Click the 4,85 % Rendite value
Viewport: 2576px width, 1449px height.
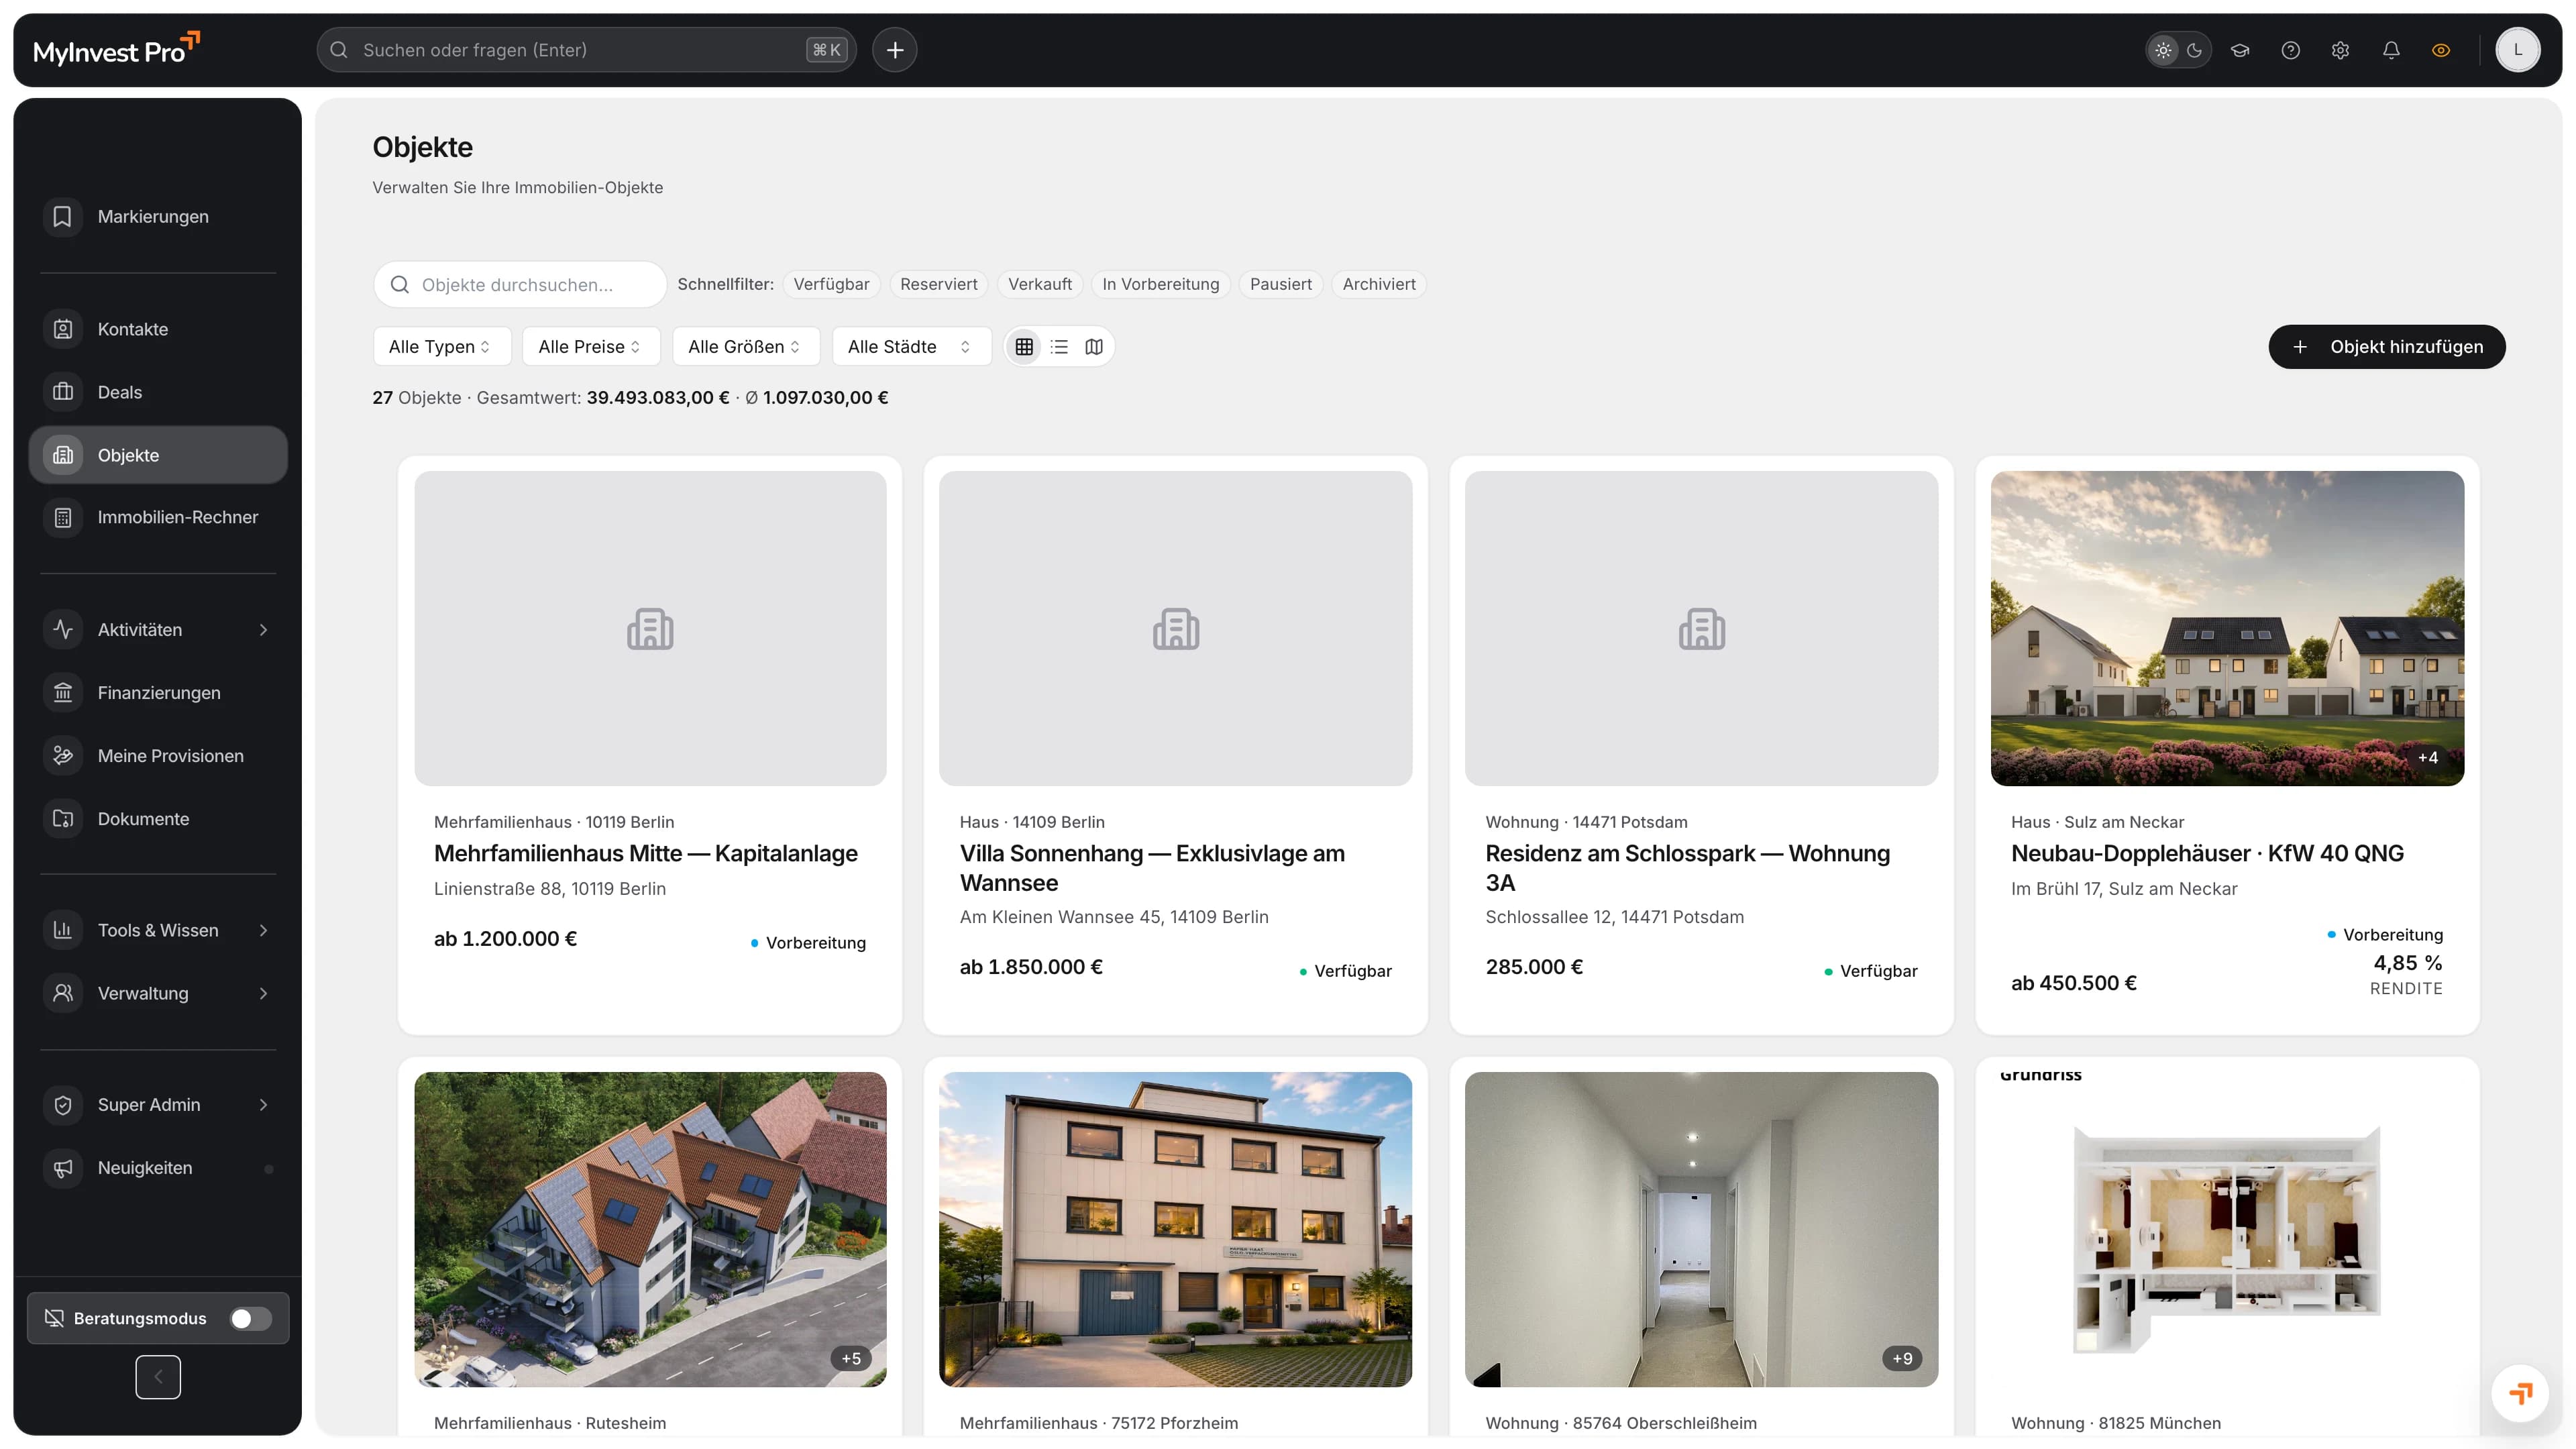pos(2407,963)
